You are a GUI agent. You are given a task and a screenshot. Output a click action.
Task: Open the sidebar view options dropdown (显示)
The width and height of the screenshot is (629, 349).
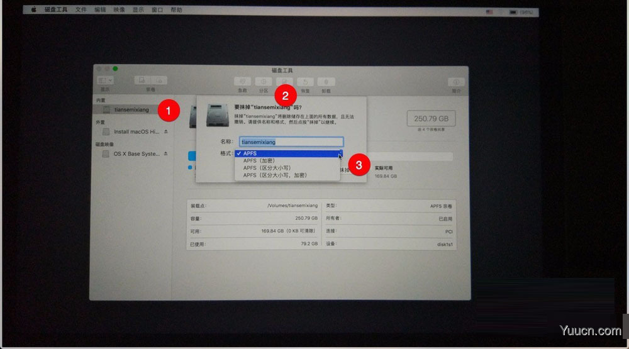(x=105, y=80)
